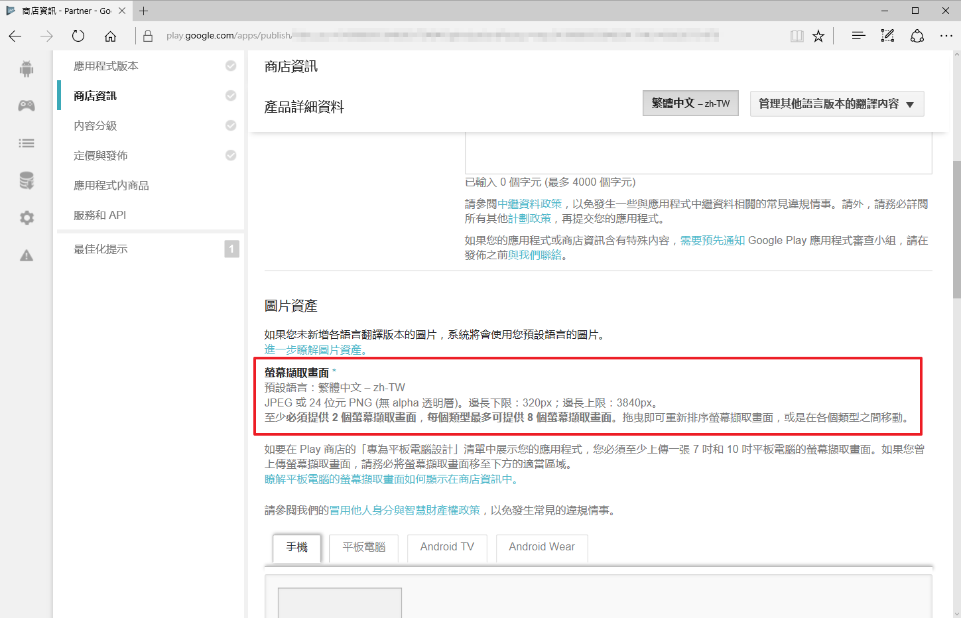
Task: Click the site lock icon in address bar
Action: [x=148, y=36]
